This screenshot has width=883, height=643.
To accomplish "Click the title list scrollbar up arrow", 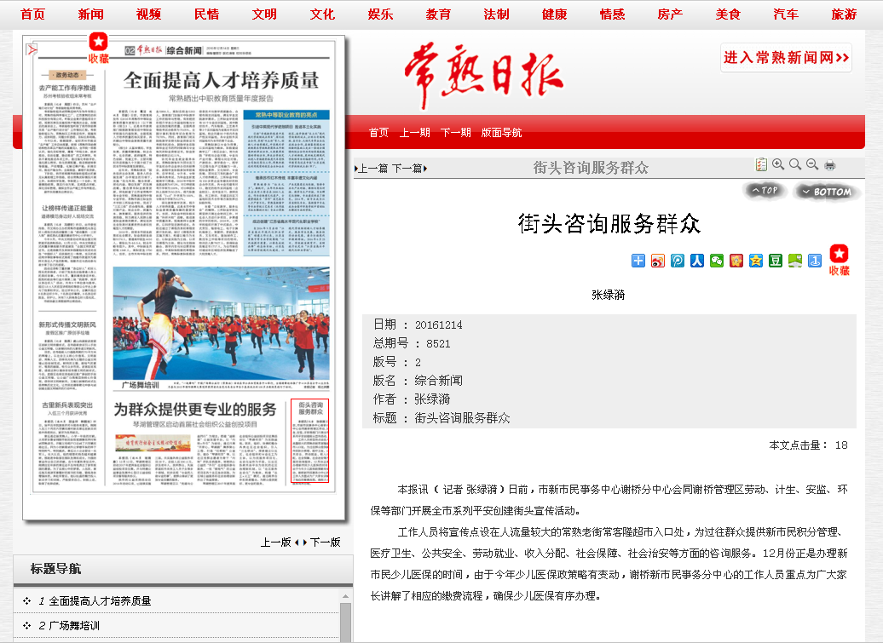I will tap(346, 595).
